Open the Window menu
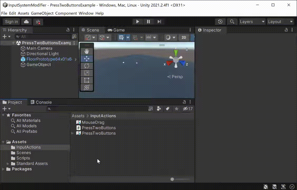This screenshot has height=190, width=297. coord(86,13)
